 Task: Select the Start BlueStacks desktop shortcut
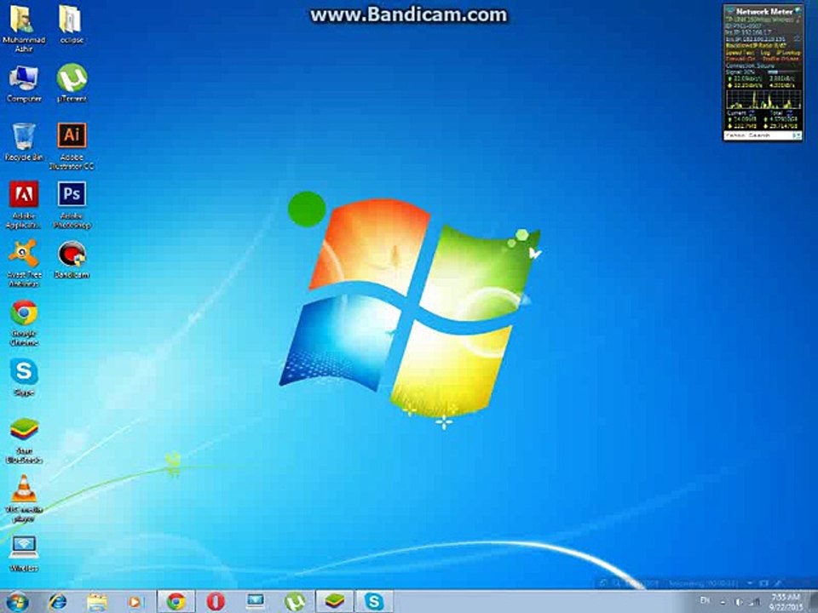pos(24,441)
